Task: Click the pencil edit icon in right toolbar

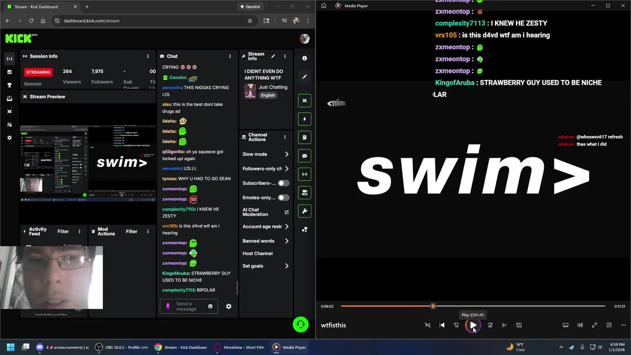Action: (305, 77)
